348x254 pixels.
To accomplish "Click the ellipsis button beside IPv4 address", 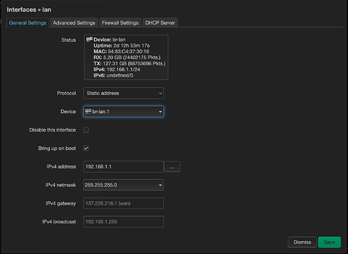I will (172, 167).
